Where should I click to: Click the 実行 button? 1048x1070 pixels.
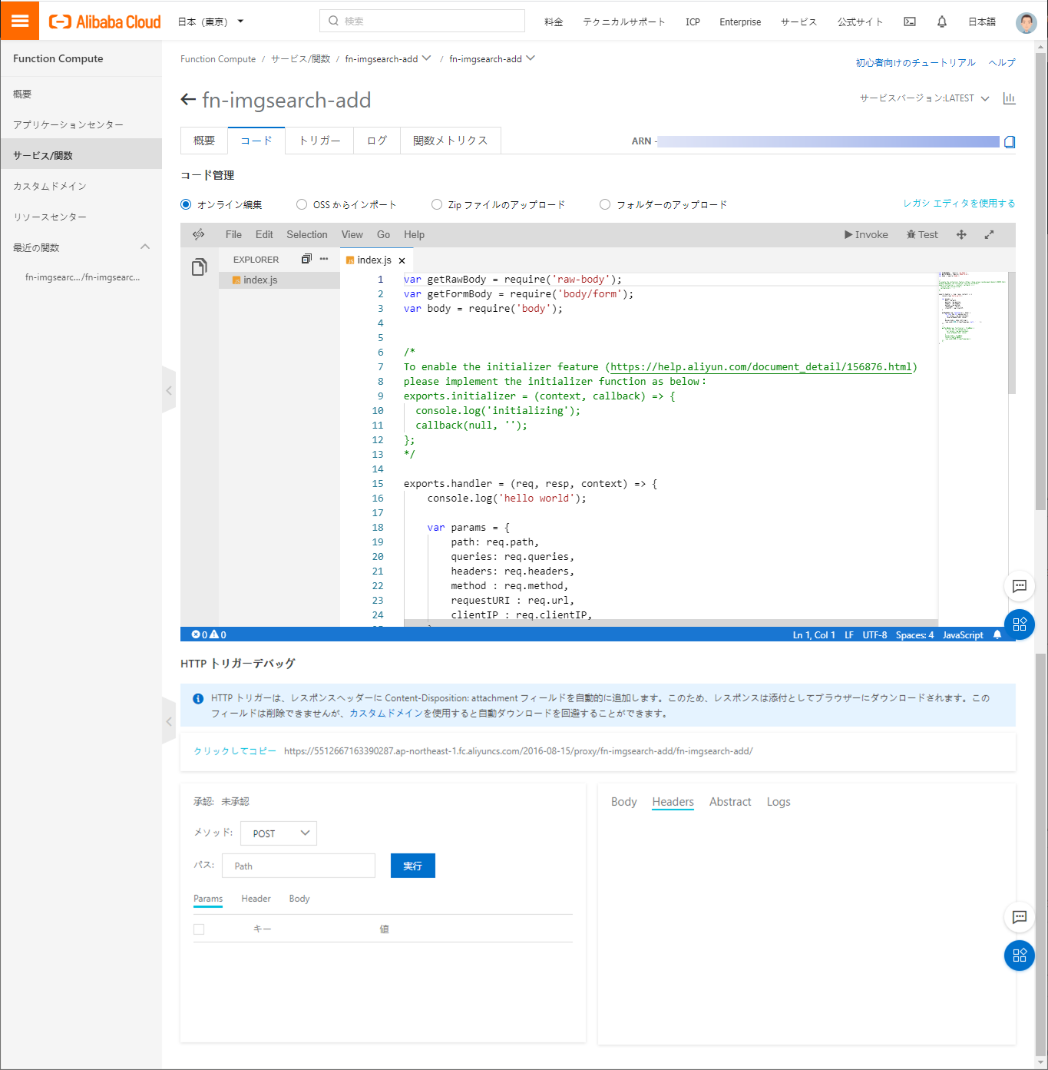(413, 866)
